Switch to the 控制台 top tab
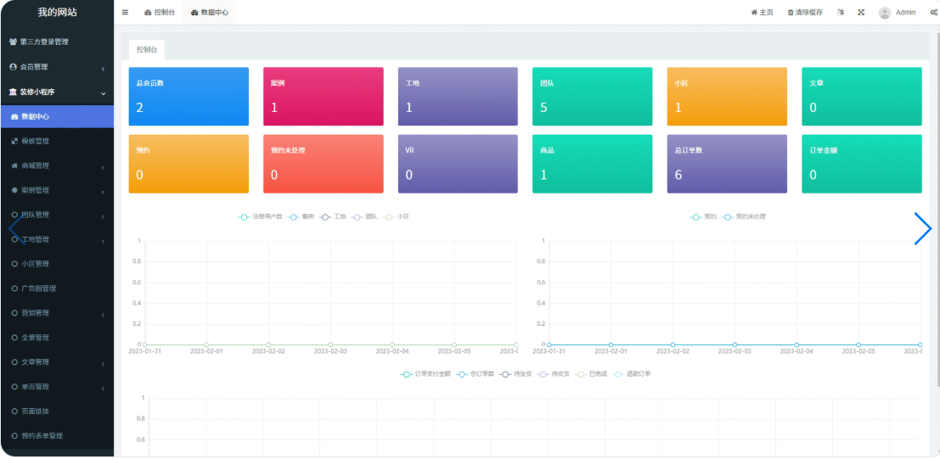This screenshot has height=459, width=940. pos(160,13)
